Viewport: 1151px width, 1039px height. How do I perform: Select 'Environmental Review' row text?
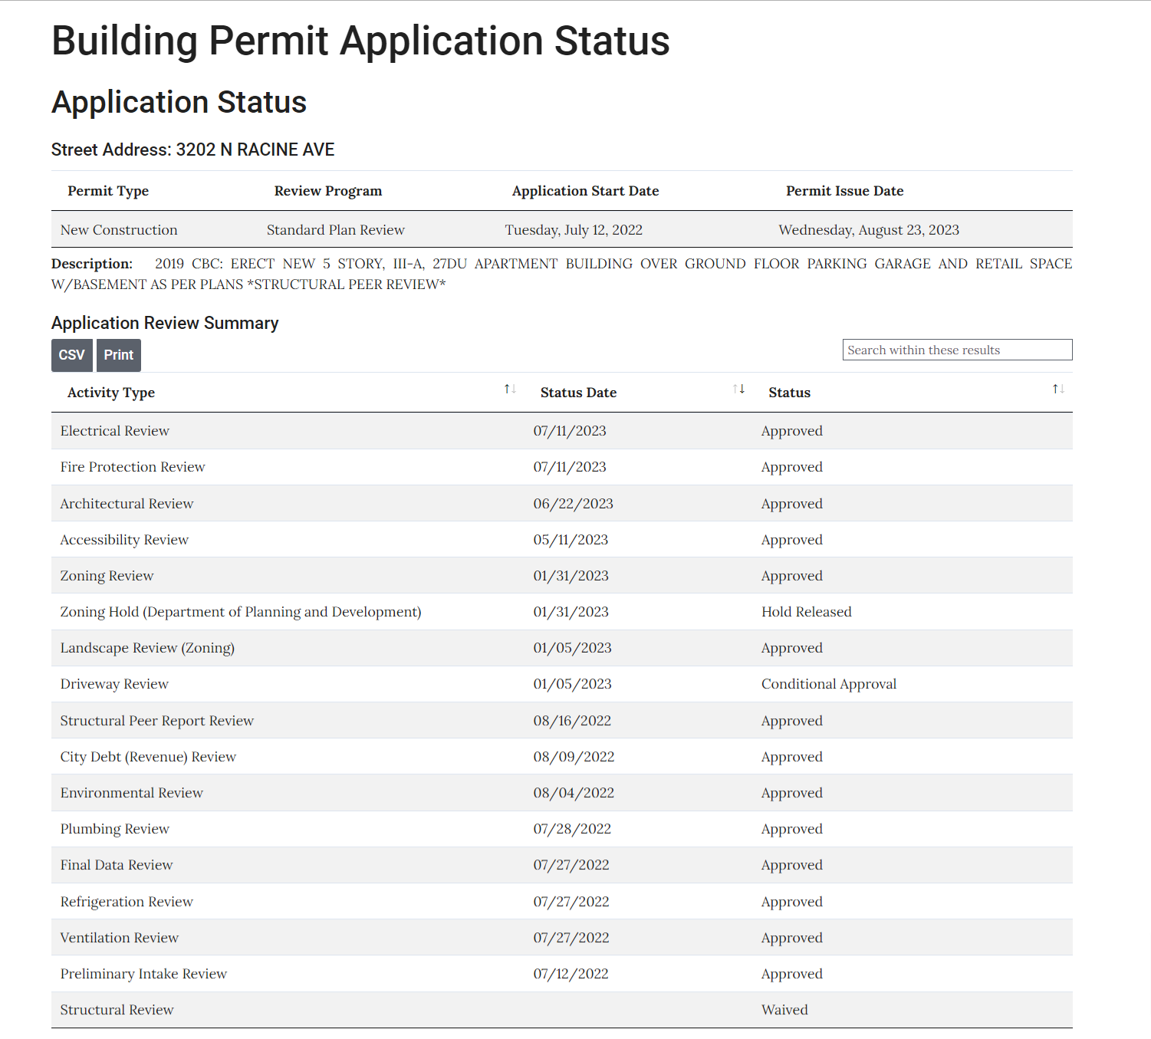(x=132, y=793)
